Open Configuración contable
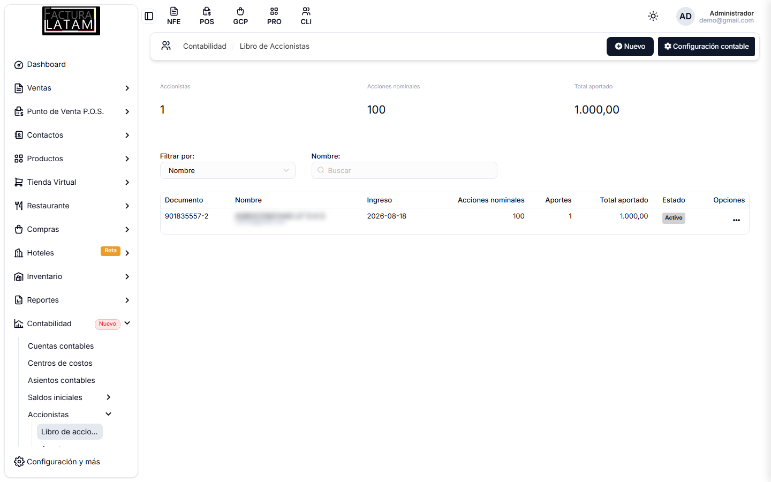 point(706,47)
